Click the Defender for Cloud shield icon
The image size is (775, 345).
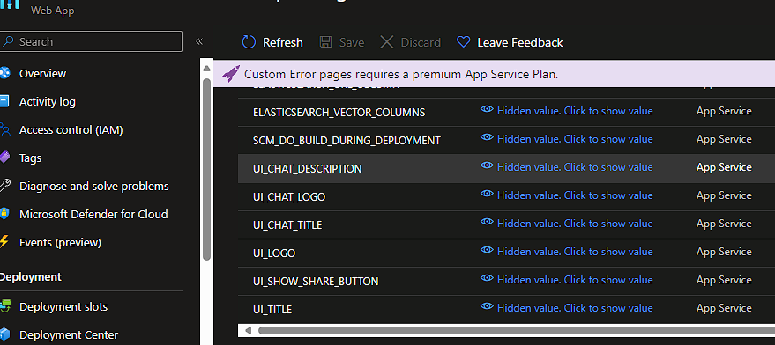4,214
